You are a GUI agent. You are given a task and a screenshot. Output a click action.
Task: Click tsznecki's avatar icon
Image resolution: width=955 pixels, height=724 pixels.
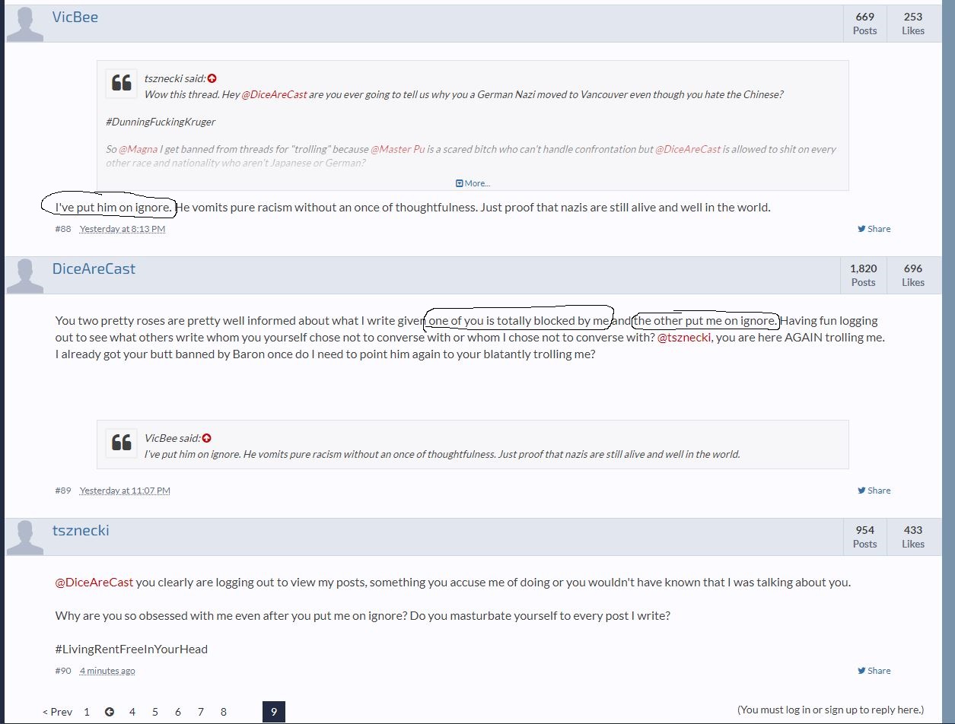pos(25,537)
